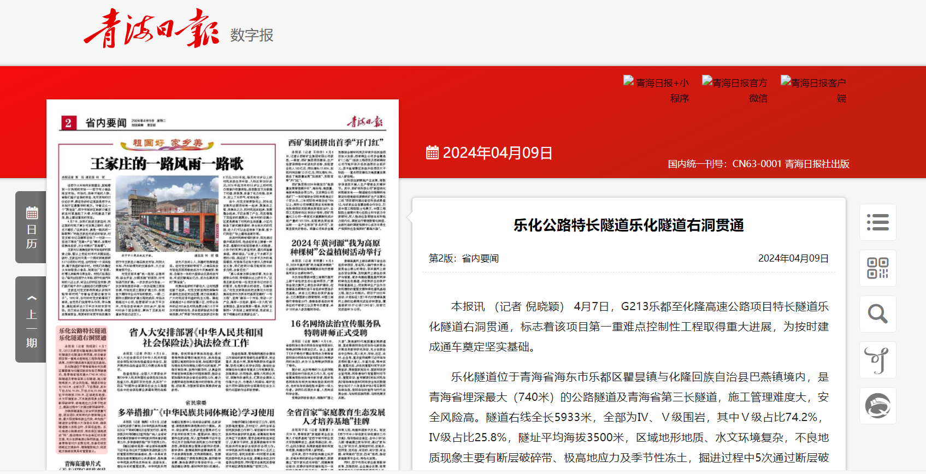Open article 2024年黄河源公益植树活动举行
Screen dimensions: 926x474
coord(336,247)
